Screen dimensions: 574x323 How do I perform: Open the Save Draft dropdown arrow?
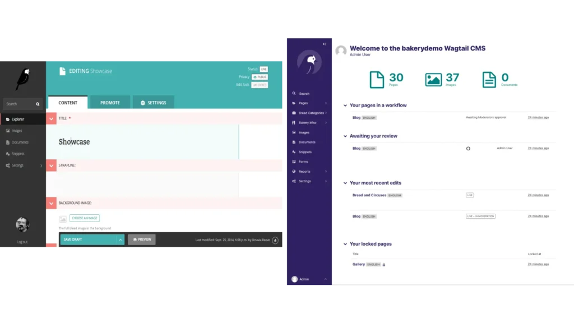[120, 239]
